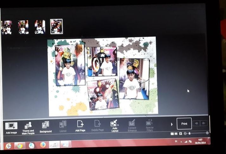
Task: Click the network signal tray icon
Action: click(x=186, y=142)
